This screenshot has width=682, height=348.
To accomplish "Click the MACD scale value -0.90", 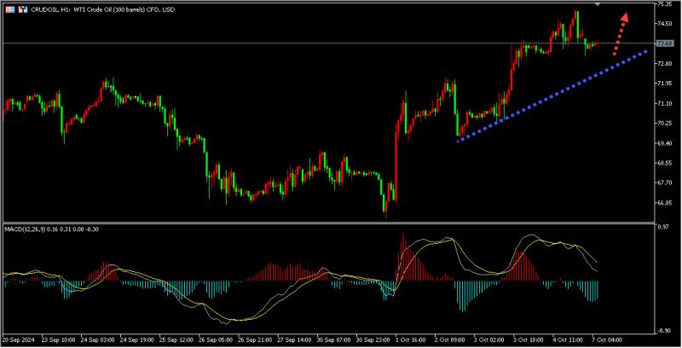I will pyautogui.click(x=663, y=331).
